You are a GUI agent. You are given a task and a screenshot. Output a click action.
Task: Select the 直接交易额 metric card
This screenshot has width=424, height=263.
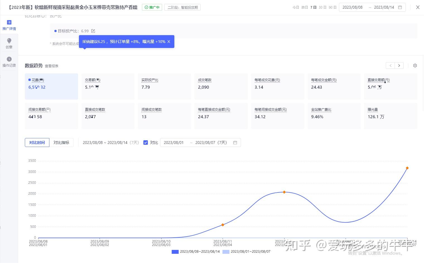pyautogui.click(x=391, y=86)
